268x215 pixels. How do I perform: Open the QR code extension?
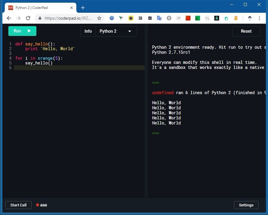[140, 18]
